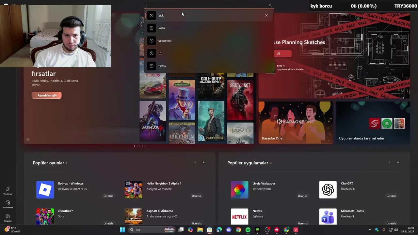The height and width of the screenshot is (235, 418).
Task: Open Hello Neighbor 2 Alpha 1 icon
Action: tap(133, 190)
